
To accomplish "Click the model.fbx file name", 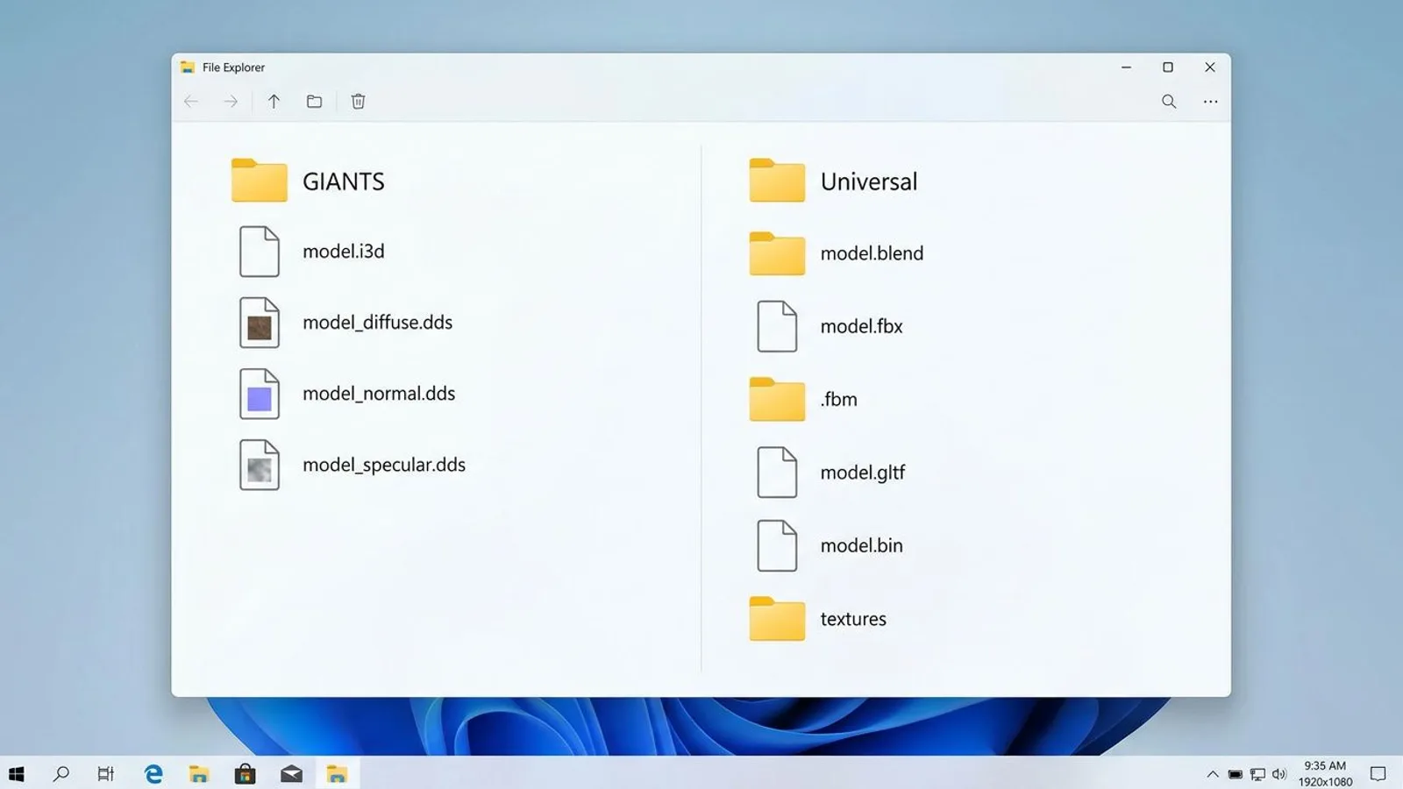I will [x=861, y=326].
